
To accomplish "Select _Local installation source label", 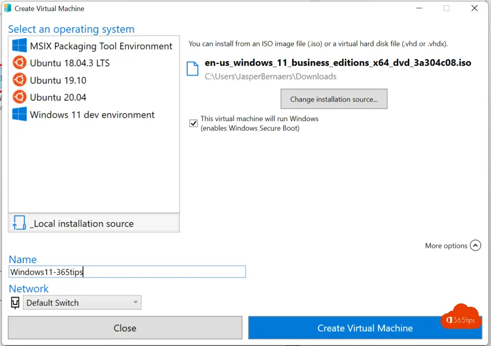I will (82, 224).
